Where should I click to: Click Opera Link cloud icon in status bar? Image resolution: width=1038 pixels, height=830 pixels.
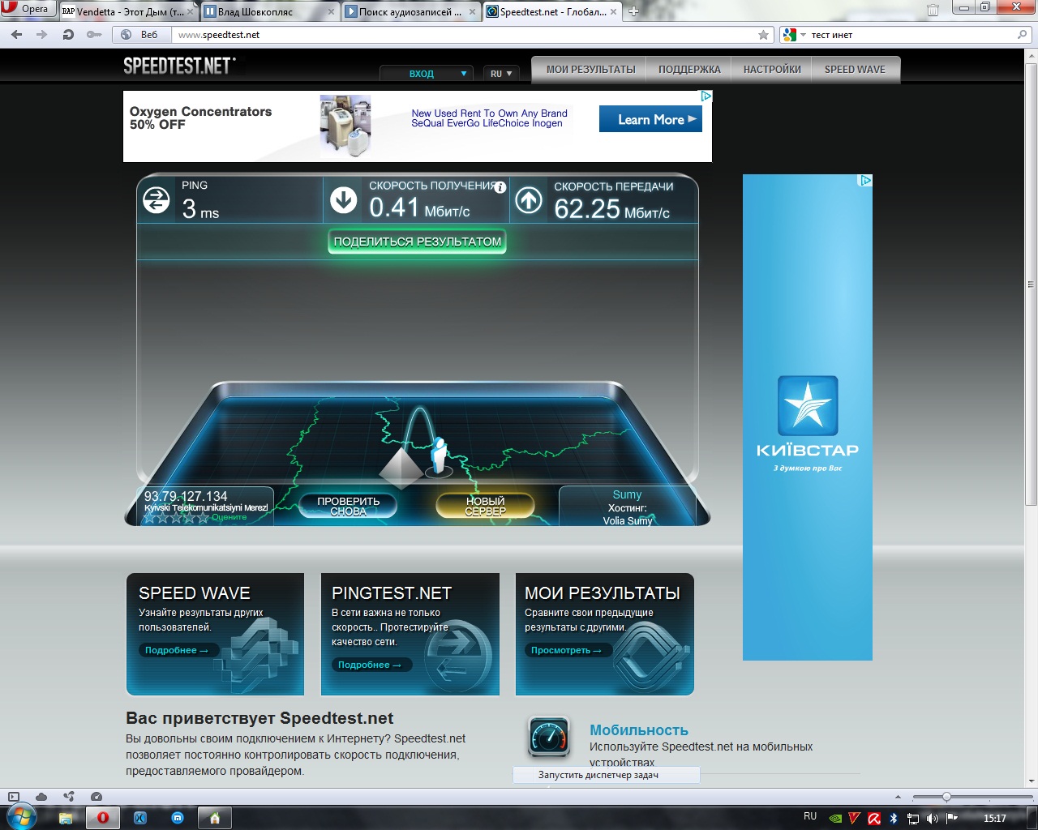point(41,797)
